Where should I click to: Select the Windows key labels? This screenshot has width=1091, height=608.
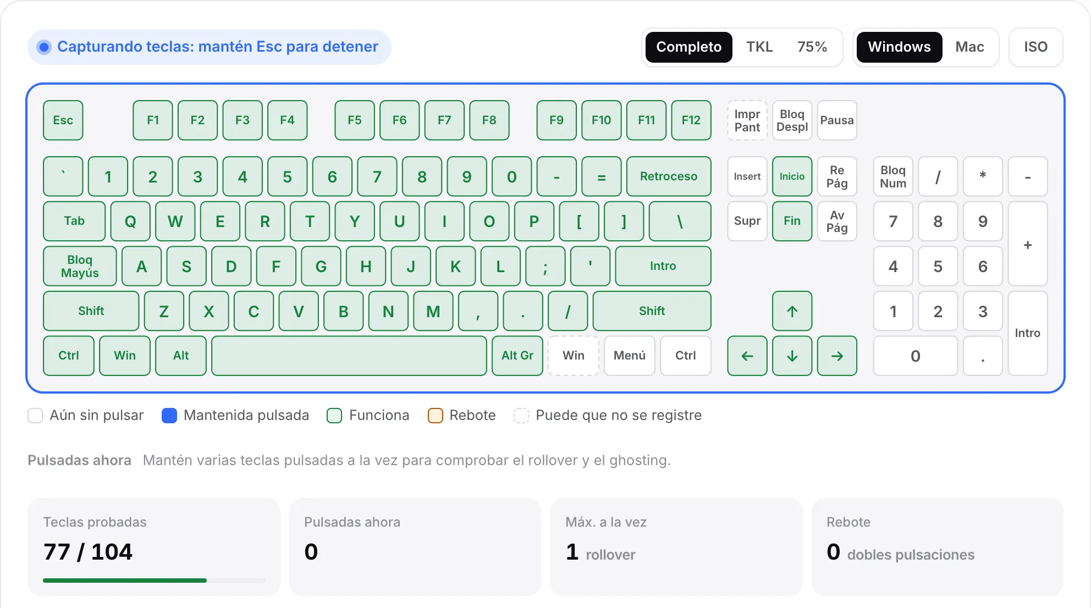[x=899, y=47]
